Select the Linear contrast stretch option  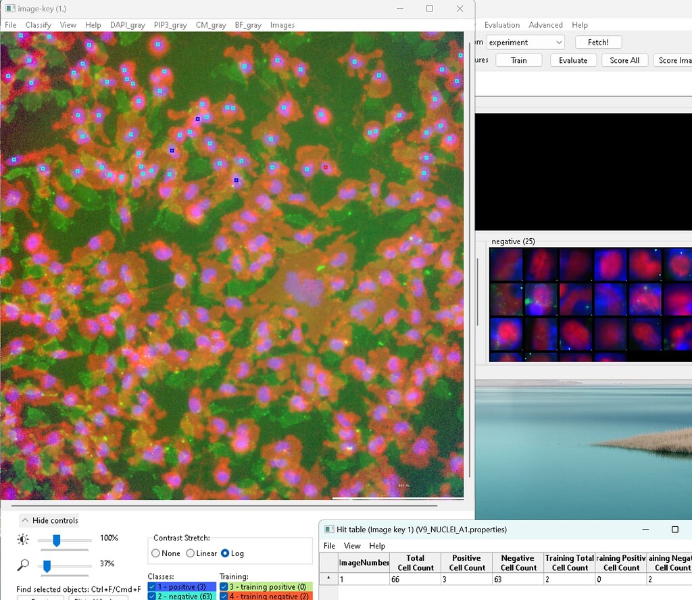pos(191,553)
